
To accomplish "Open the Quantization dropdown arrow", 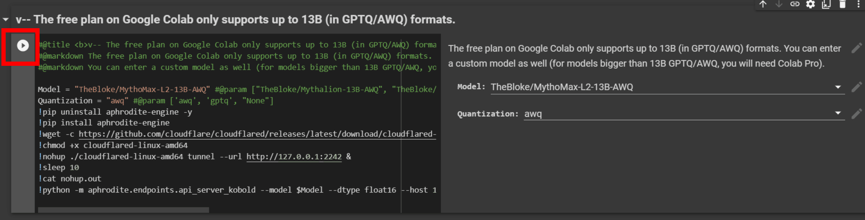I will click(x=838, y=113).
